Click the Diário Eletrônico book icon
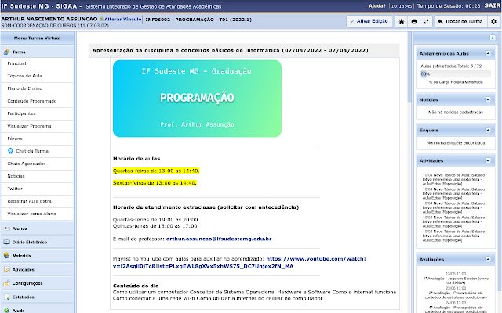Screen dimensions: 502x313 (7, 242)
